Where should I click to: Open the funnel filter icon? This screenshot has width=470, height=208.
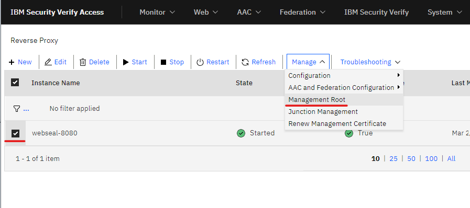pyautogui.click(x=17, y=109)
